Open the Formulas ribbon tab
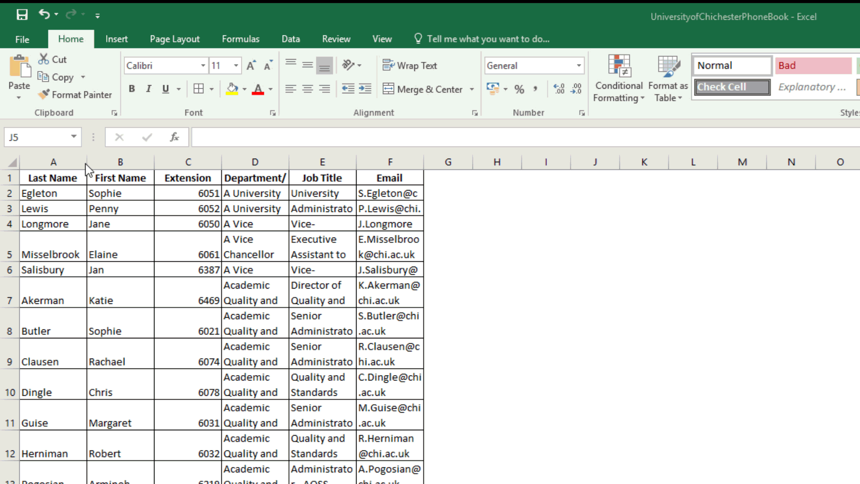Viewport: 860px width, 484px height. point(241,39)
